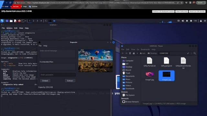The height and width of the screenshot is (116, 207).
Task: Launch the text editor icon in Kali panel
Action: 15,21
